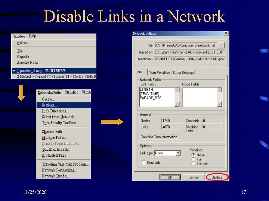Open the Link type dropdown
The height and width of the screenshot is (201, 269).
tap(178, 153)
